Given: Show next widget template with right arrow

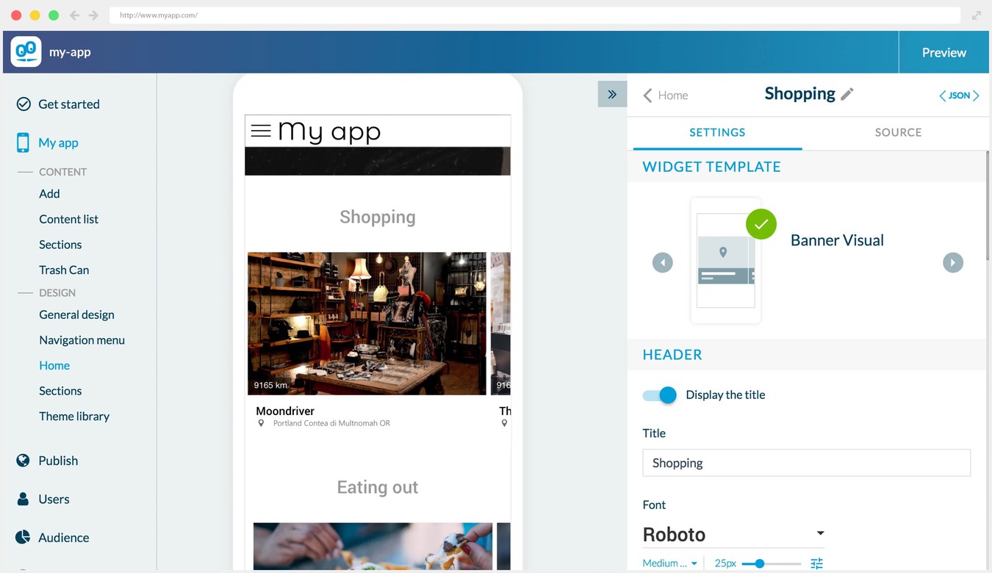Looking at the screenshot, I should click(x=953, y=262).
